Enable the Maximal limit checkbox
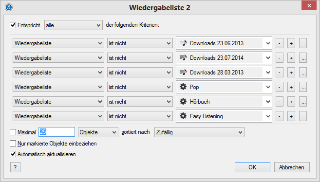320x182 pixels. [13, 132]
